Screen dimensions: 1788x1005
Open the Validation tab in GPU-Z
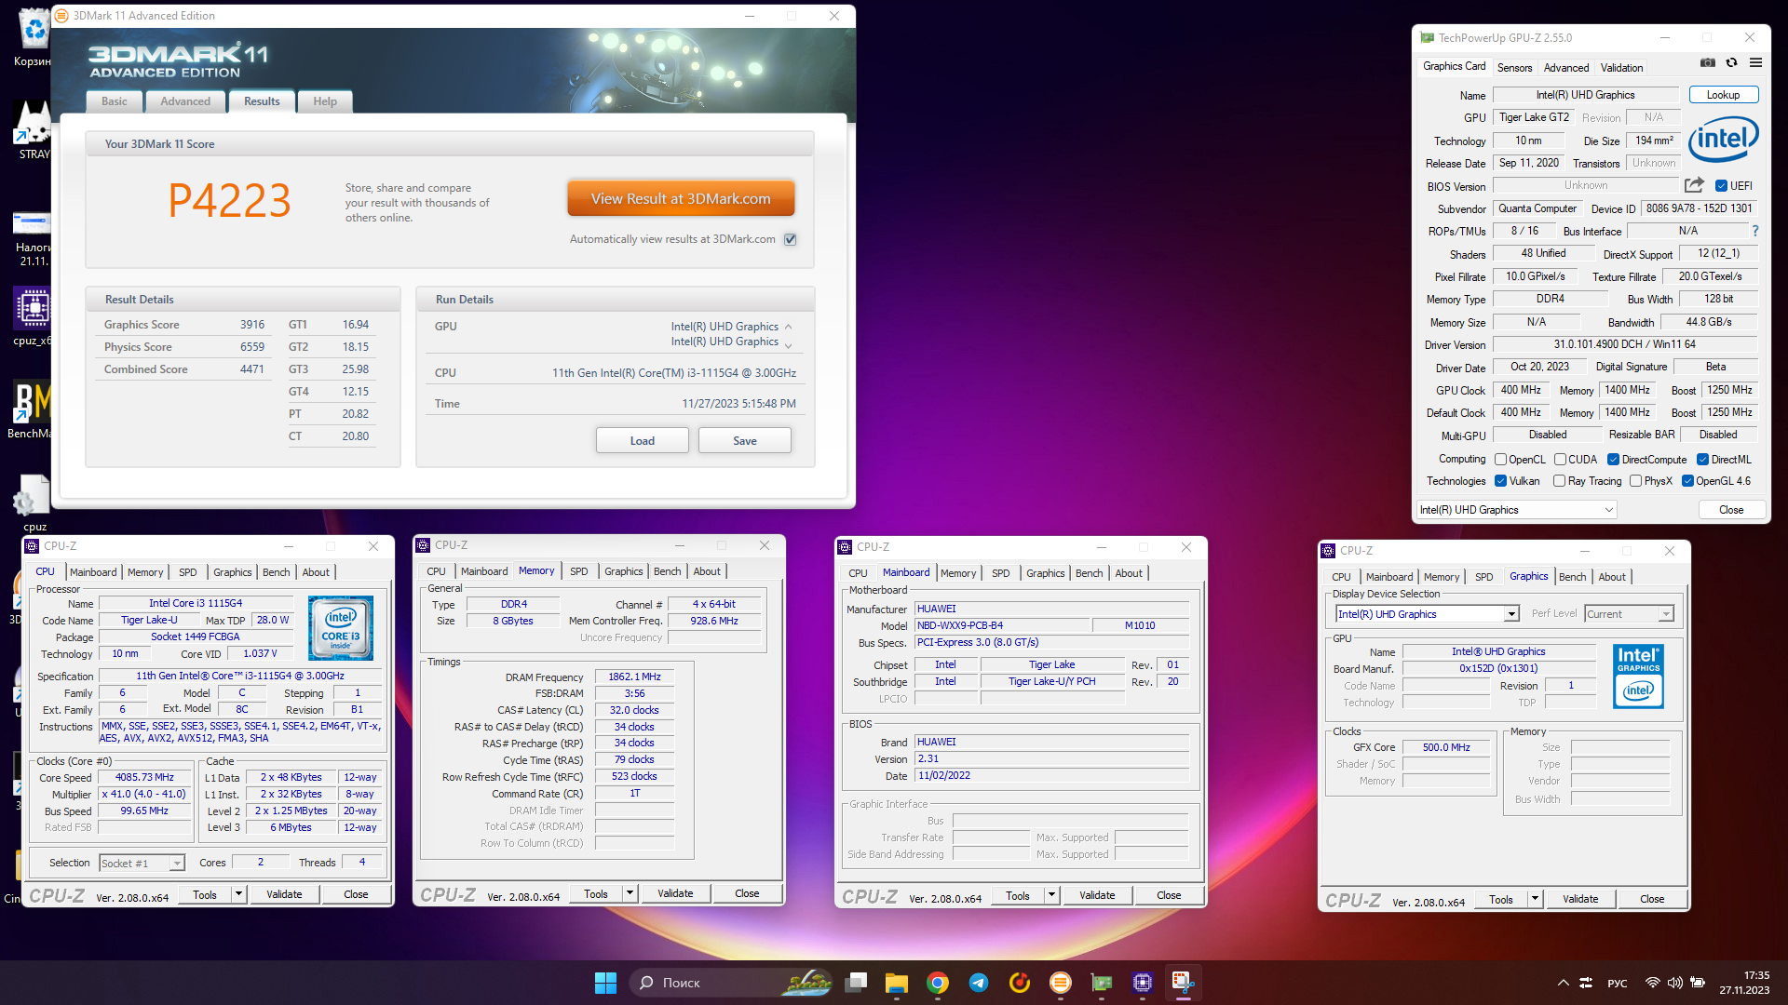point(1621,68)
